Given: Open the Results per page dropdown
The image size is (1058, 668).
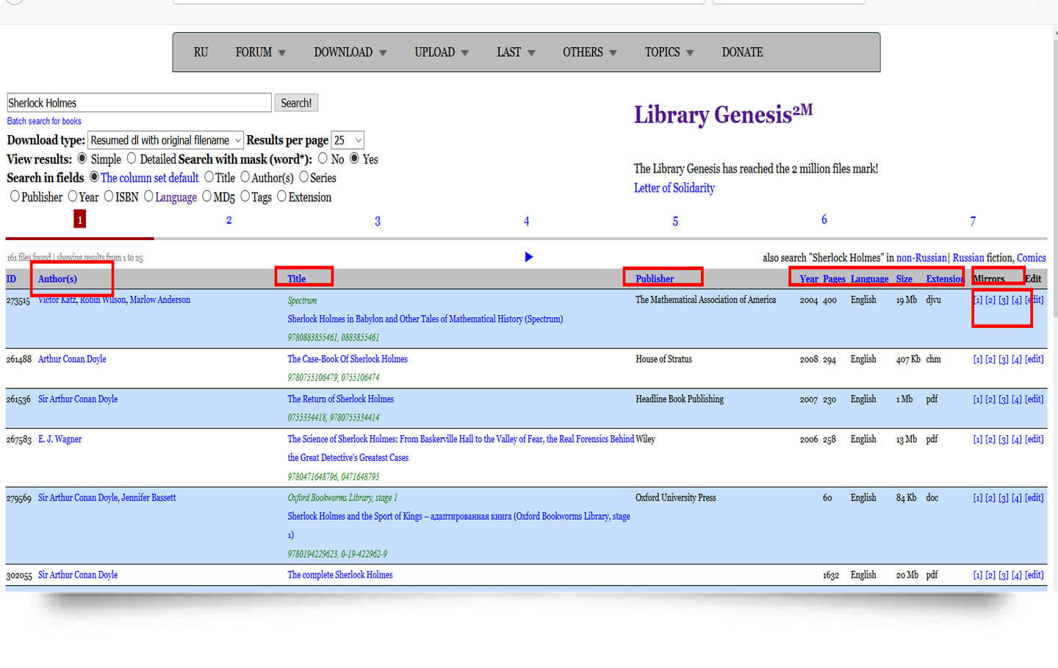Looking at the screenshot, I should coord(348,140).
